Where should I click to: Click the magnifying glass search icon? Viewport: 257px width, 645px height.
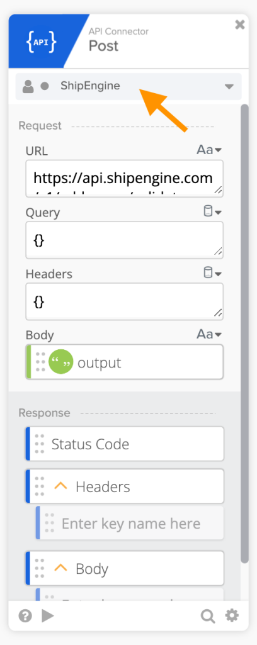[x=208, y=616]
